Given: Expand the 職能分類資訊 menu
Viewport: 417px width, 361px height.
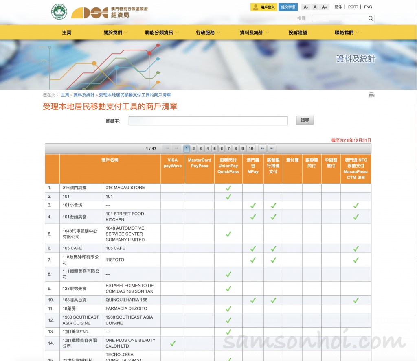Looking at the screenshot, I should [x=162, y=33].
